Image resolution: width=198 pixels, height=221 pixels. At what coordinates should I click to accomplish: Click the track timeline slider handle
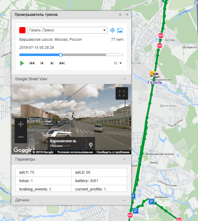point(61,55)
